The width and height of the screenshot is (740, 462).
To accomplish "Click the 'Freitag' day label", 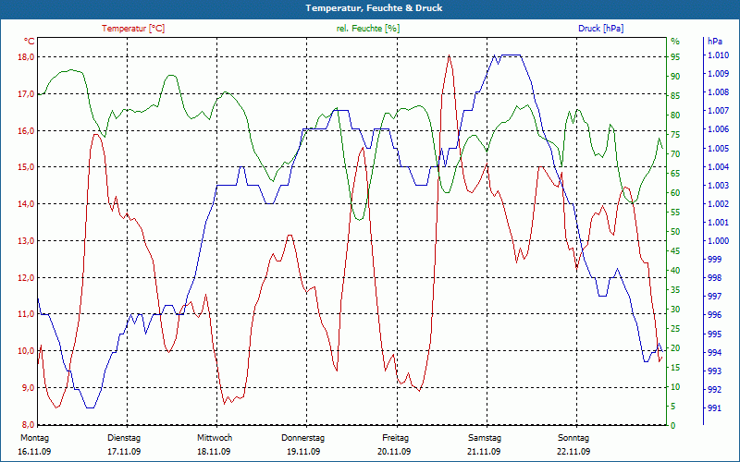I will tap(396, 438).
